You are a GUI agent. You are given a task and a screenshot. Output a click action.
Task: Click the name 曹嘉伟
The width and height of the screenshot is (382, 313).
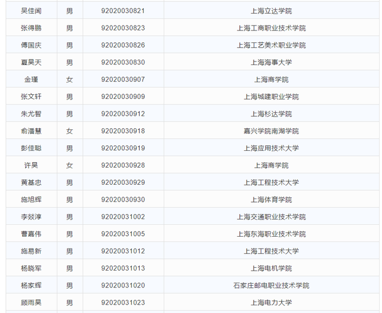point(31,234)
